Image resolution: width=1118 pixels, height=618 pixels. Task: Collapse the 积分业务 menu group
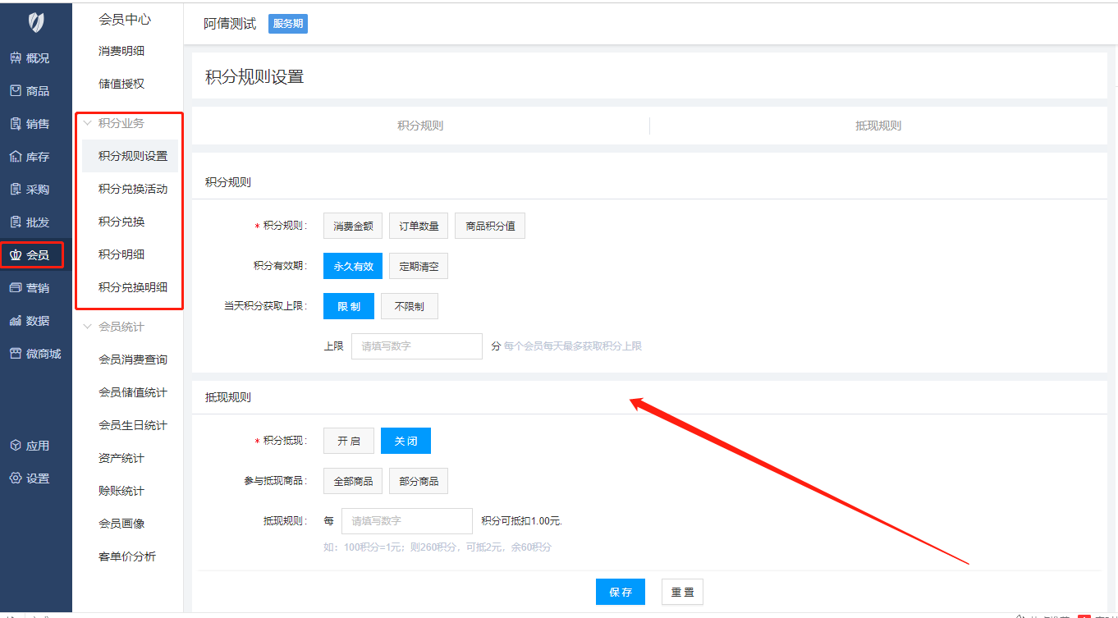point(88,123)
